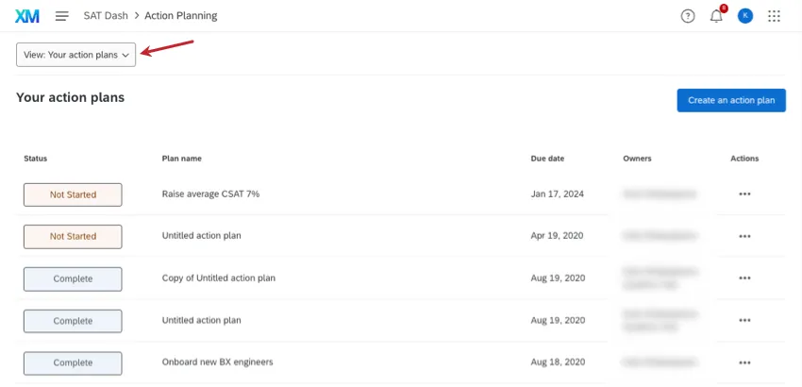Open the Onboard new BX engineers plan

coord(218,363)
